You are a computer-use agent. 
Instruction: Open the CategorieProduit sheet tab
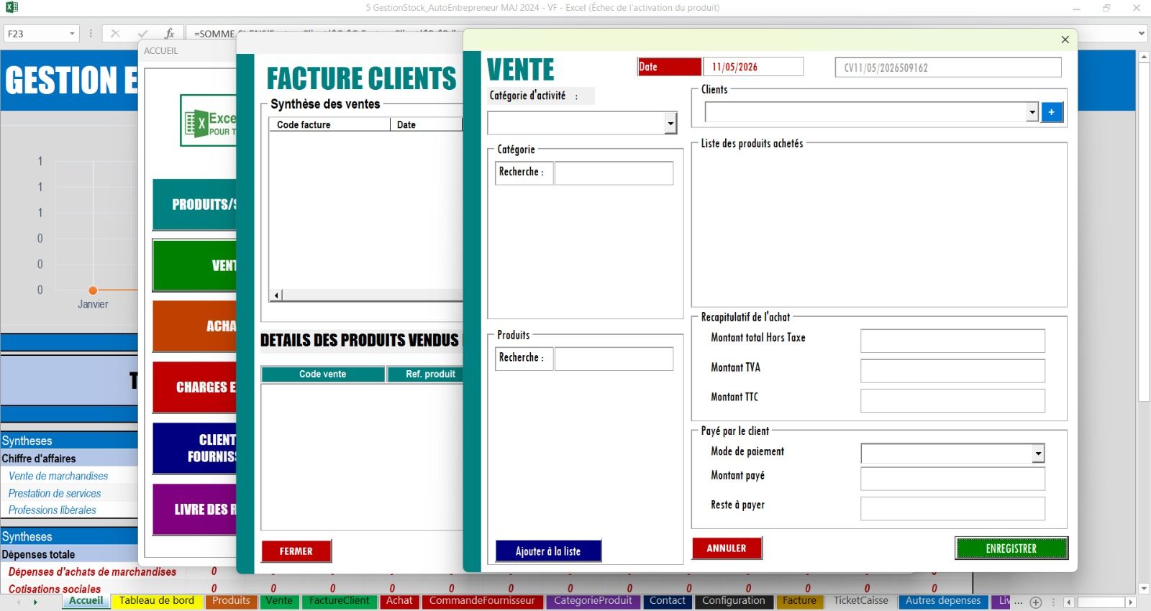[593, 602]
